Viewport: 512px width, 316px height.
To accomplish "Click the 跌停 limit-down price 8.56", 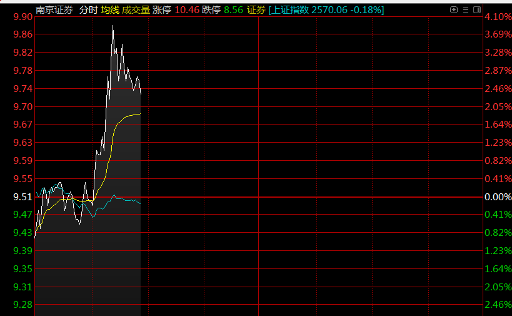I will (233, 10).
